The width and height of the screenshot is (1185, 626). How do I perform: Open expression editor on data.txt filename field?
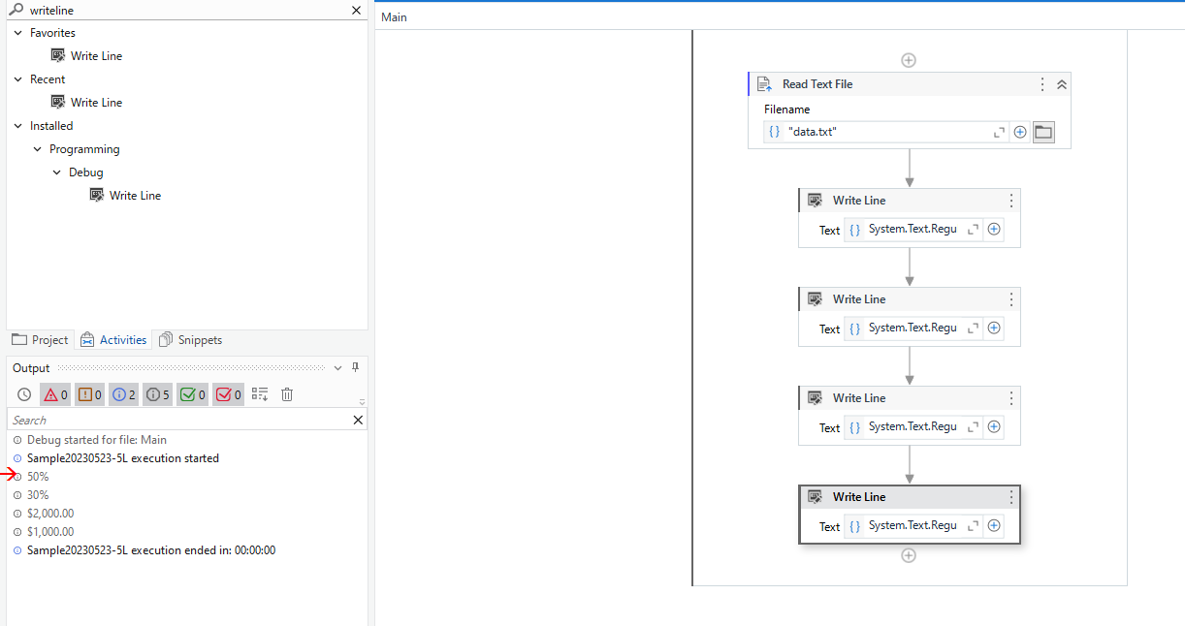tap(1000, 131)
